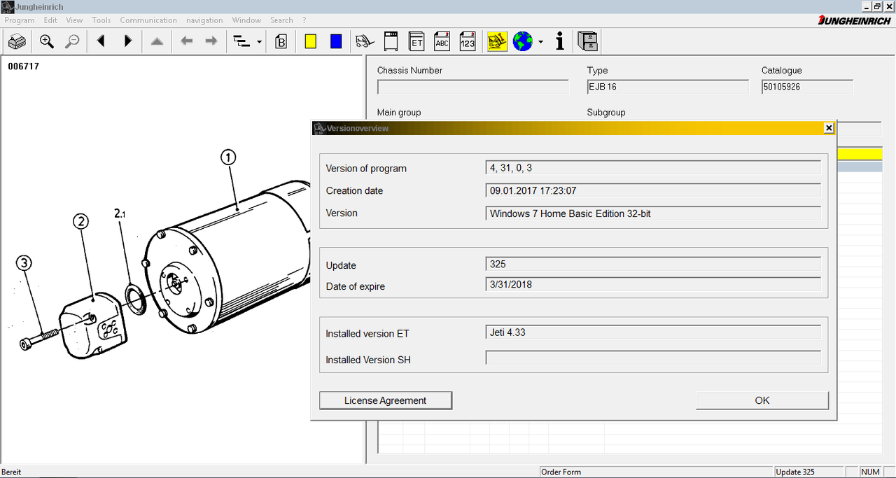Zoom in with the magnifier plus icon
Viewport: 896px width, 478px height.
point(47,42)
